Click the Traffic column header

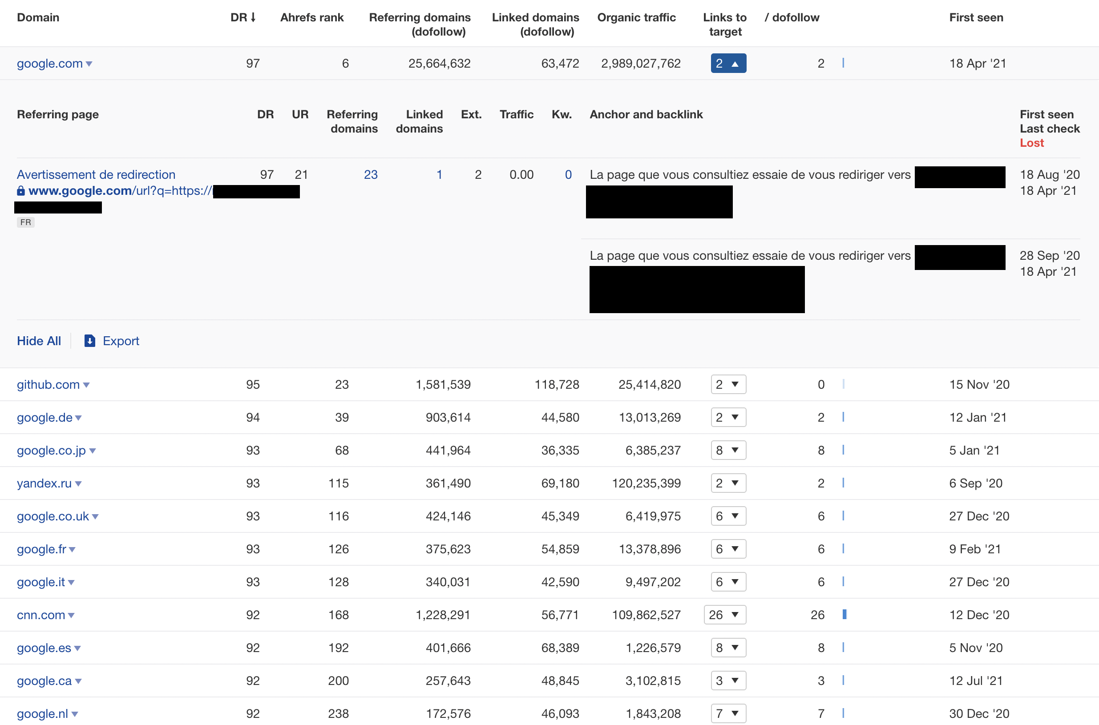[x=516, y=114]
